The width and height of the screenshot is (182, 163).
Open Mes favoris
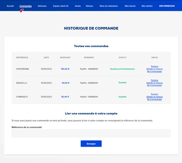pyautogui.click(x=130, y=6)
